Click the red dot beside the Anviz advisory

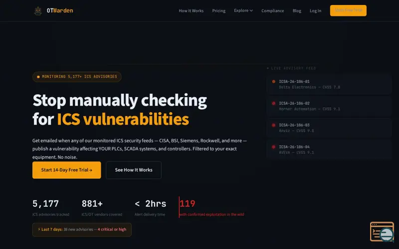(273, 125)
